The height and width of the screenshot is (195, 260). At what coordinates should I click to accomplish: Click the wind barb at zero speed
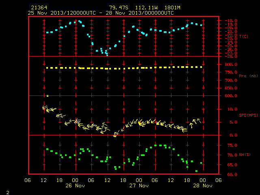tap(115, 135)
